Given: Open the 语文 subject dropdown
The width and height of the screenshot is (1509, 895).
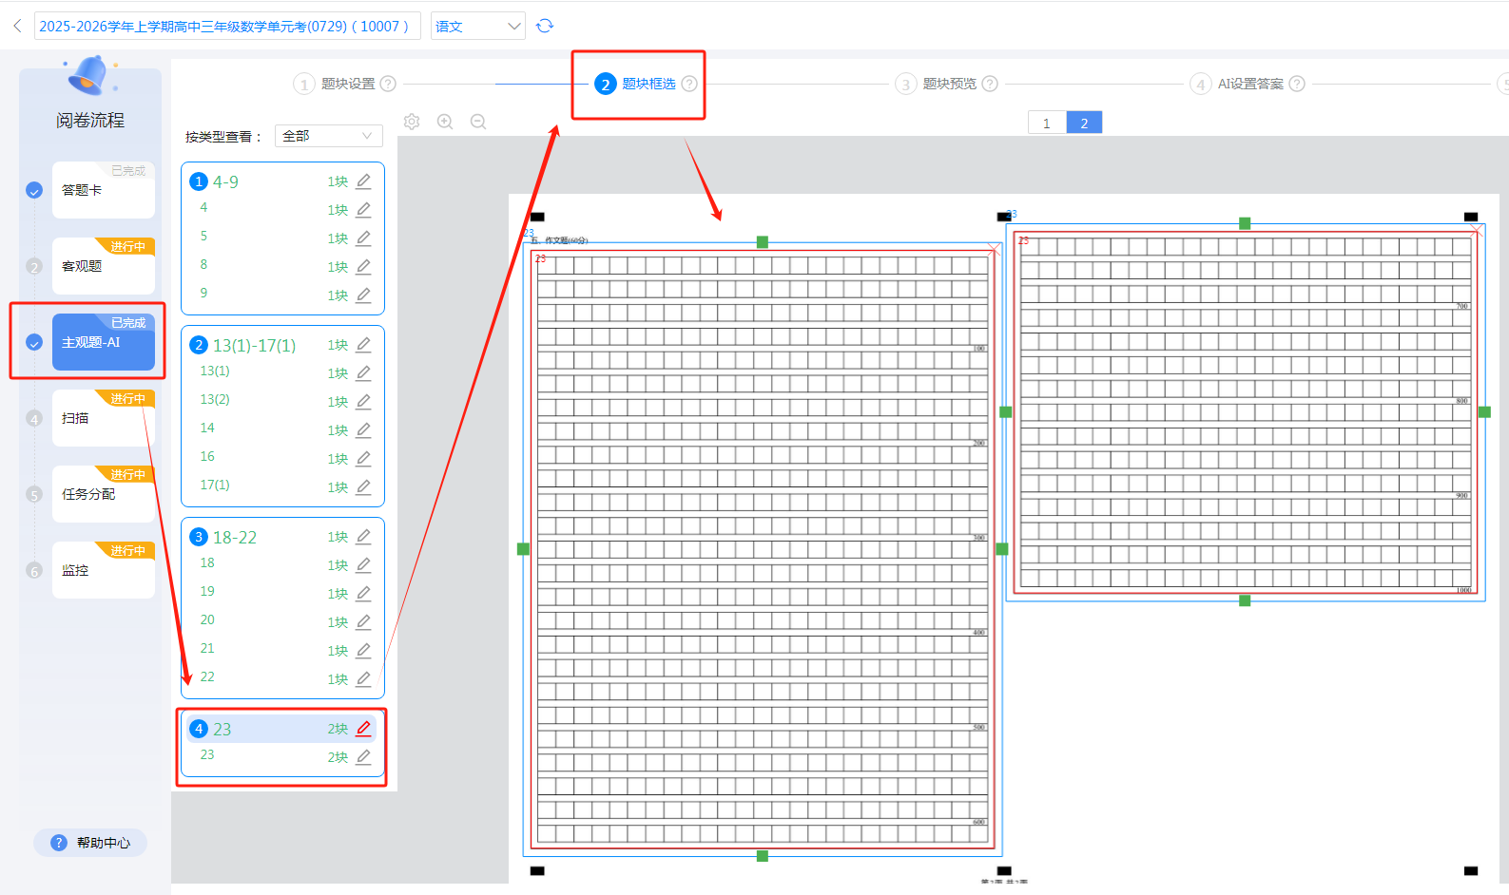Looking at the screenshot, I should pyautogui.click(x=477, y=26).
